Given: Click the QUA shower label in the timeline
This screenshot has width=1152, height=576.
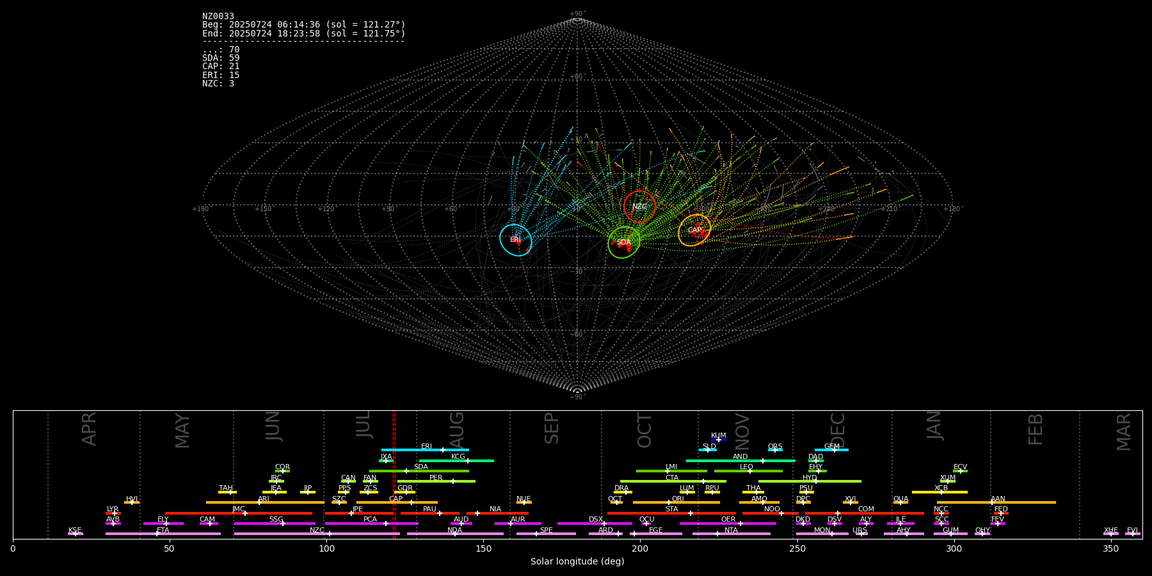Looking at the screenshot, I should [x=900, y=499].
